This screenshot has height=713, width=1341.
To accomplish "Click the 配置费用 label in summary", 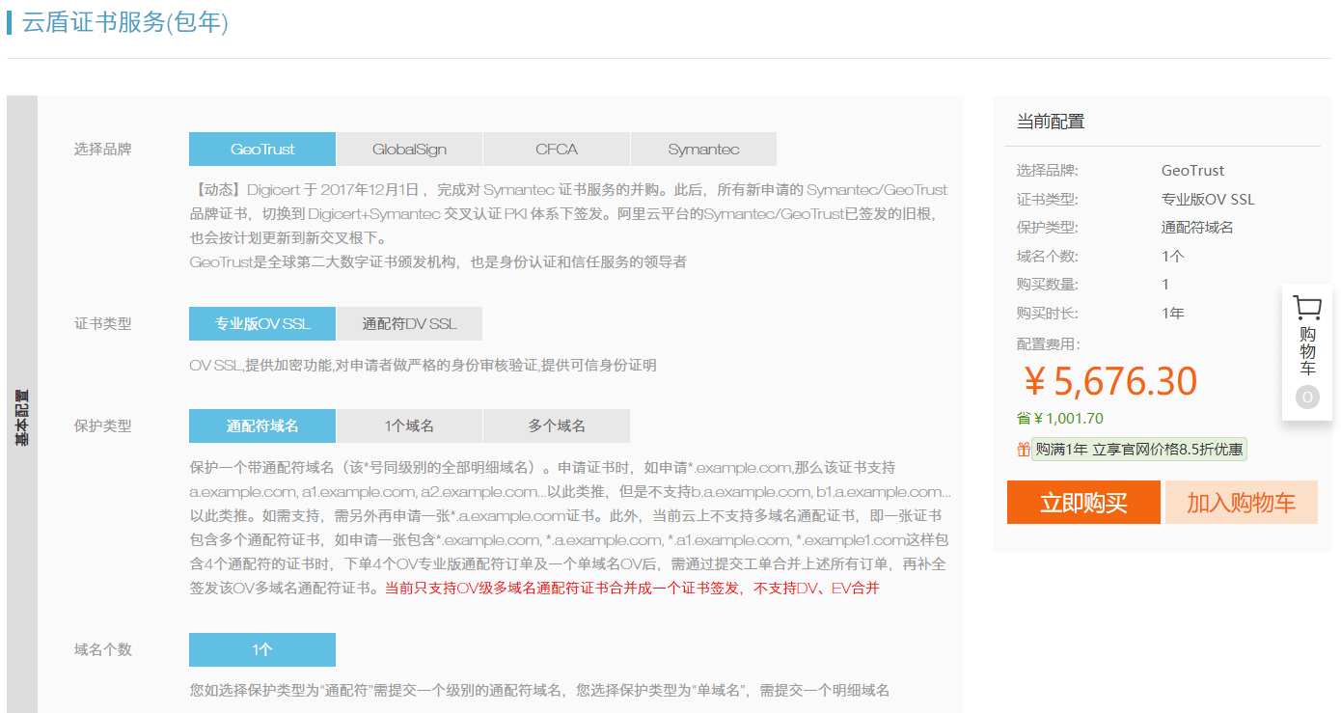I will tap(1049, 344).
